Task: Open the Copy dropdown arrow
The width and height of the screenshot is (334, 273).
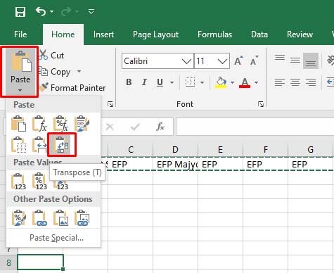Action: tap(79, 71)
